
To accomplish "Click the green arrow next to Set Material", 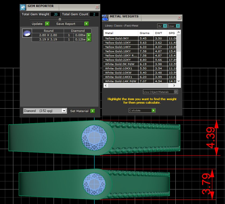I will [x=93, y=111].
